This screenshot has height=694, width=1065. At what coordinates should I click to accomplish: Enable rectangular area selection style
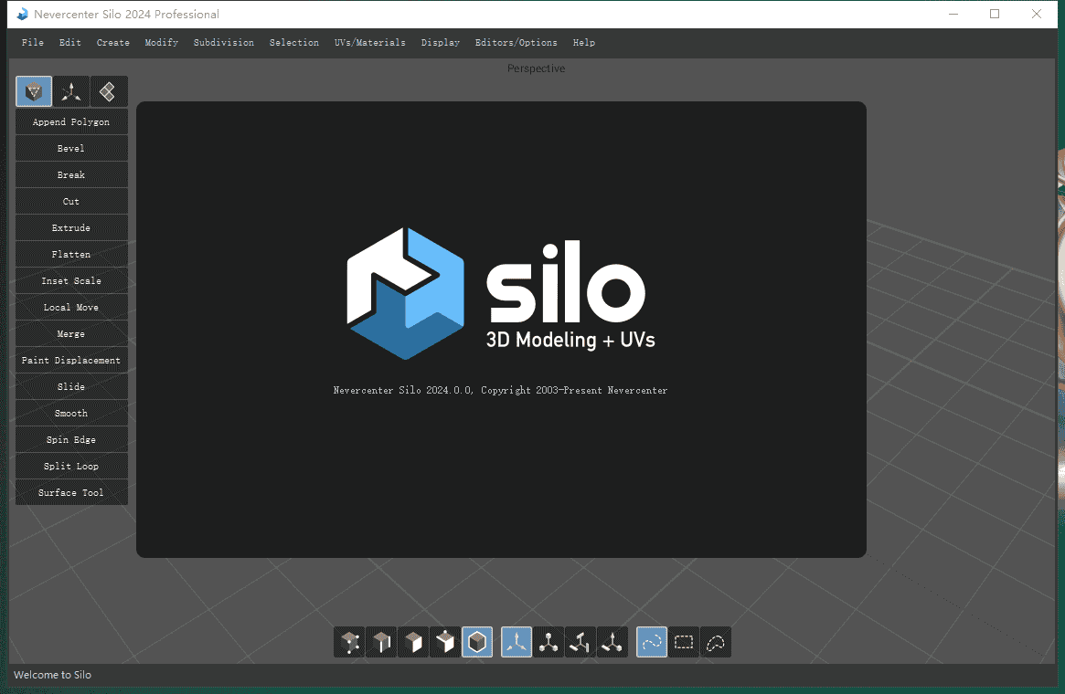tap(684, 643)
